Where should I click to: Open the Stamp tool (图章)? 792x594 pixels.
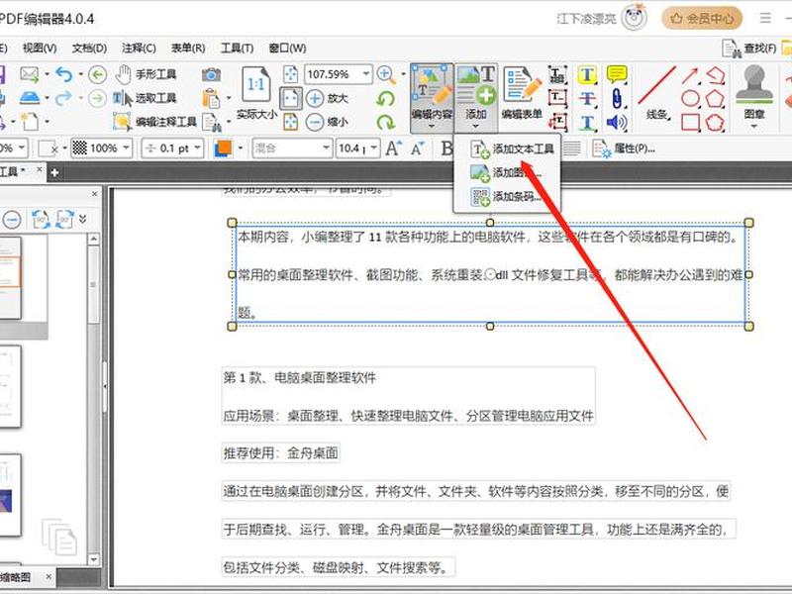(x=754, y=96)
